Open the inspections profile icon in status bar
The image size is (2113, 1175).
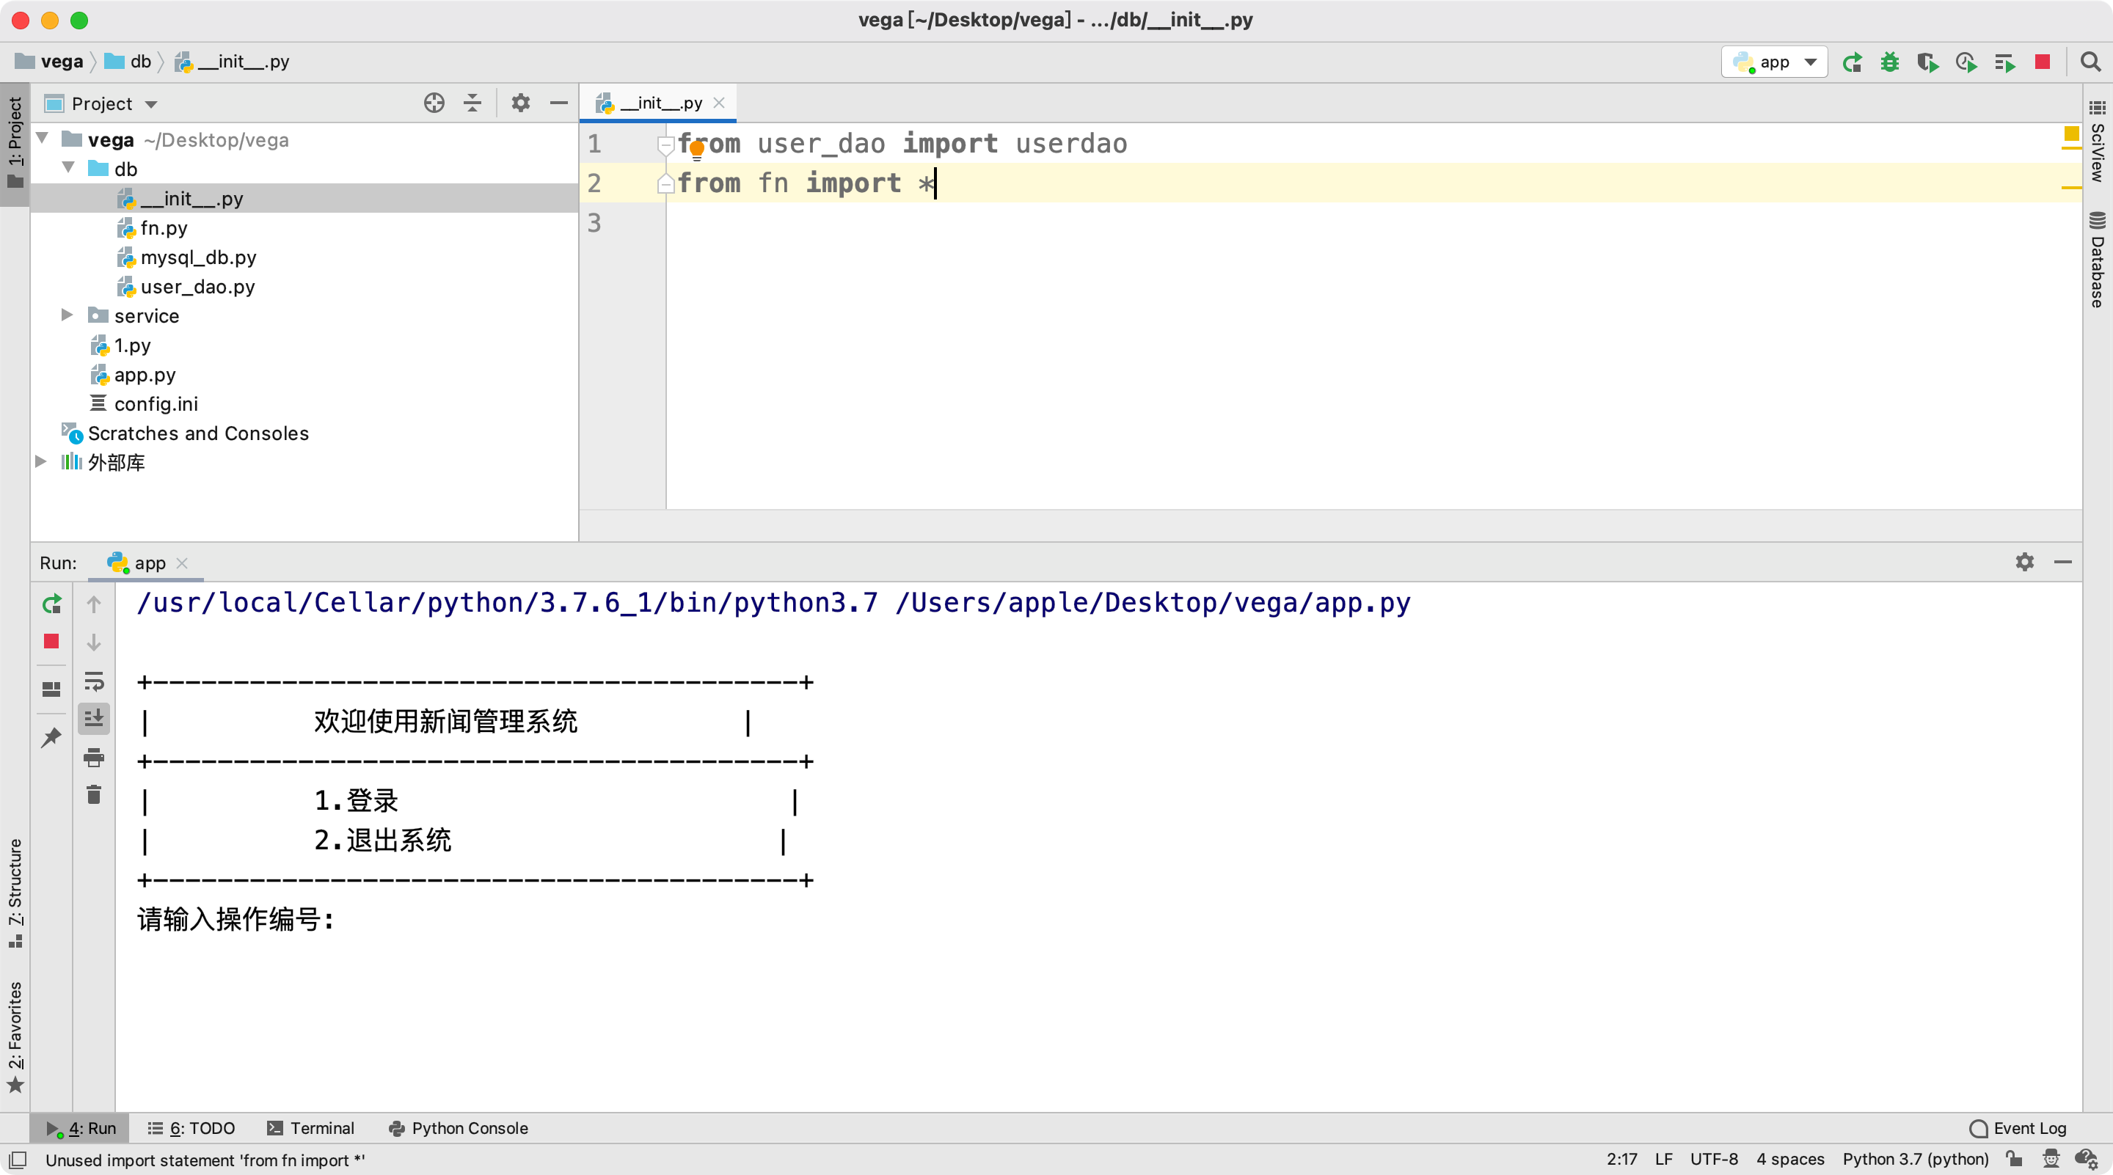[2051, 1159]
